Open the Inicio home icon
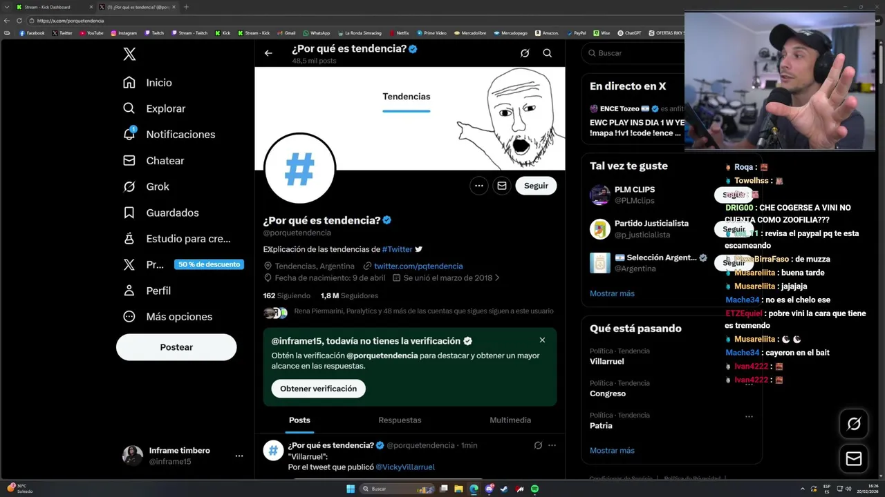Screen dimensions: 885x497 pos(129,82)
